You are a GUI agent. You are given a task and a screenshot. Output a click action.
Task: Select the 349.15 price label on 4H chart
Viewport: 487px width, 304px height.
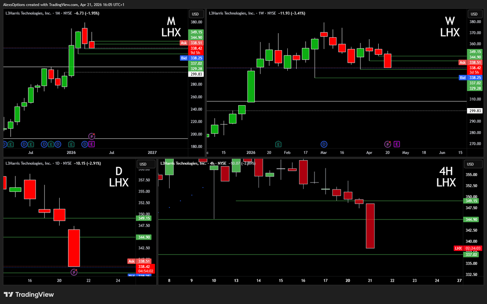click(471, 201)
